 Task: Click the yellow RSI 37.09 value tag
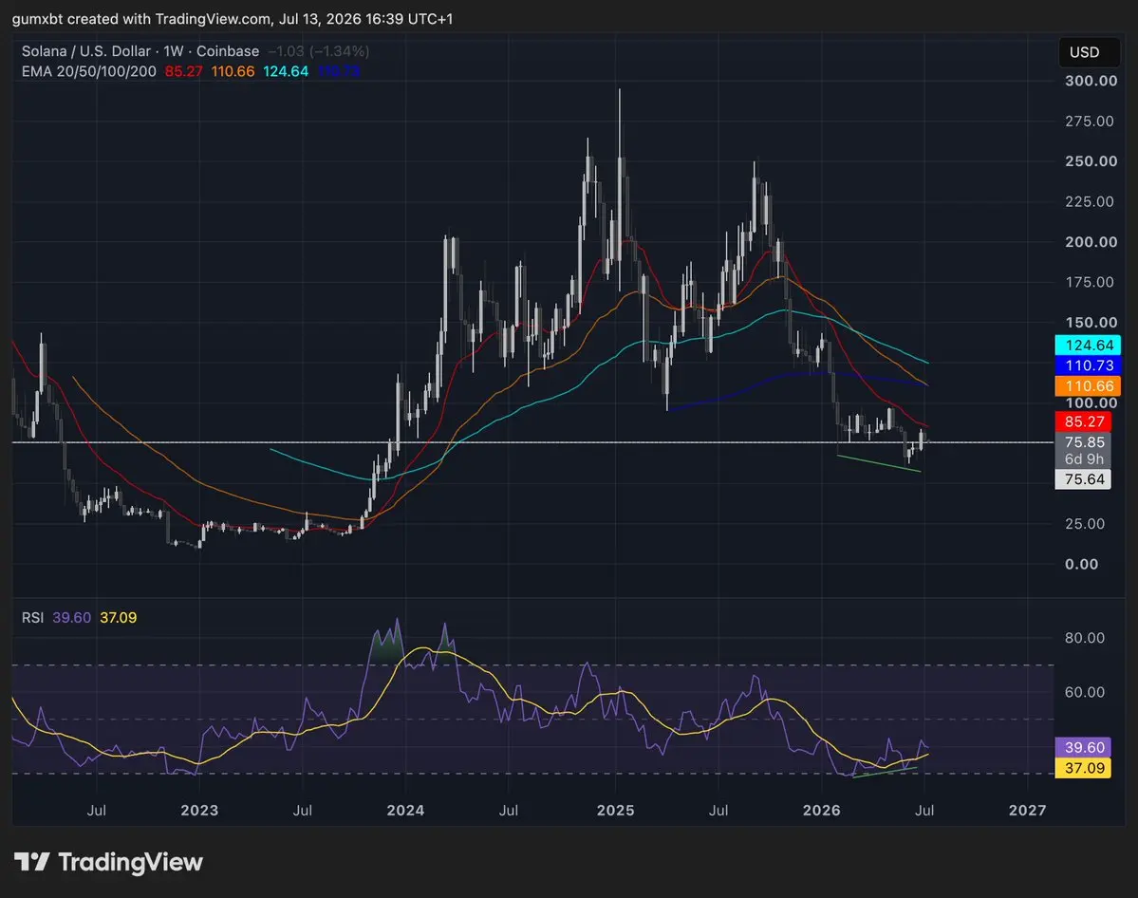pos(1082,768)
